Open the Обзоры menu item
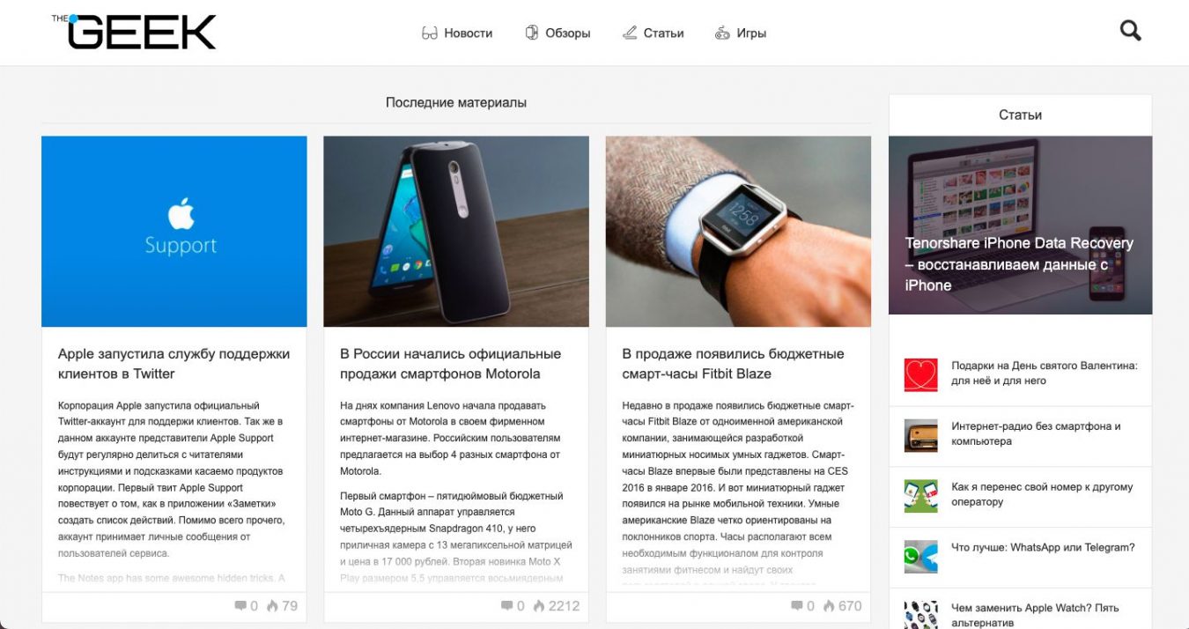 tap(568, 33)
